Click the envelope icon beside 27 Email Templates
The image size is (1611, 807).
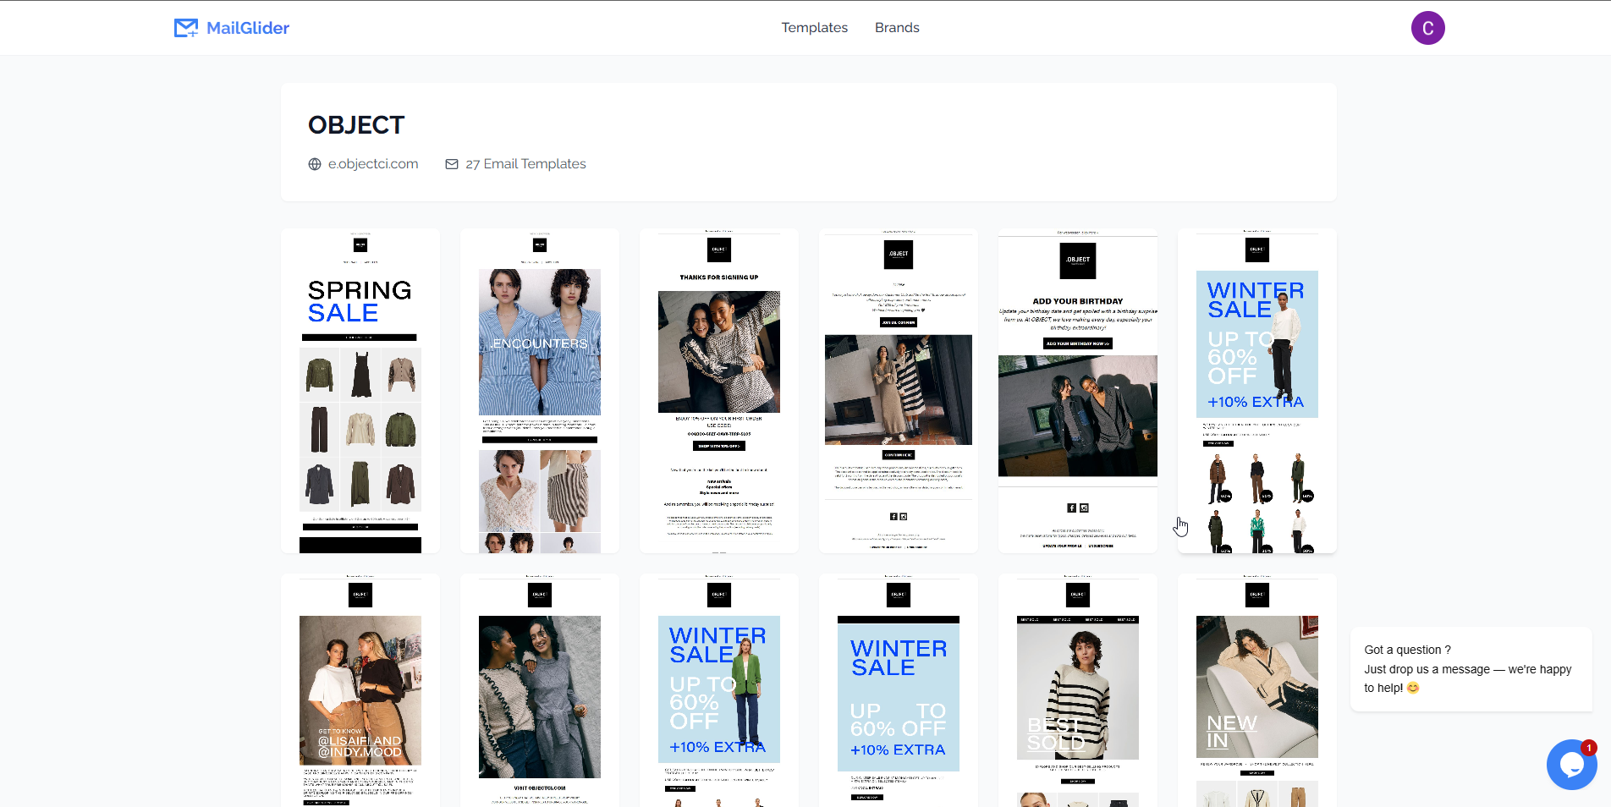click(x=452, y=164)
